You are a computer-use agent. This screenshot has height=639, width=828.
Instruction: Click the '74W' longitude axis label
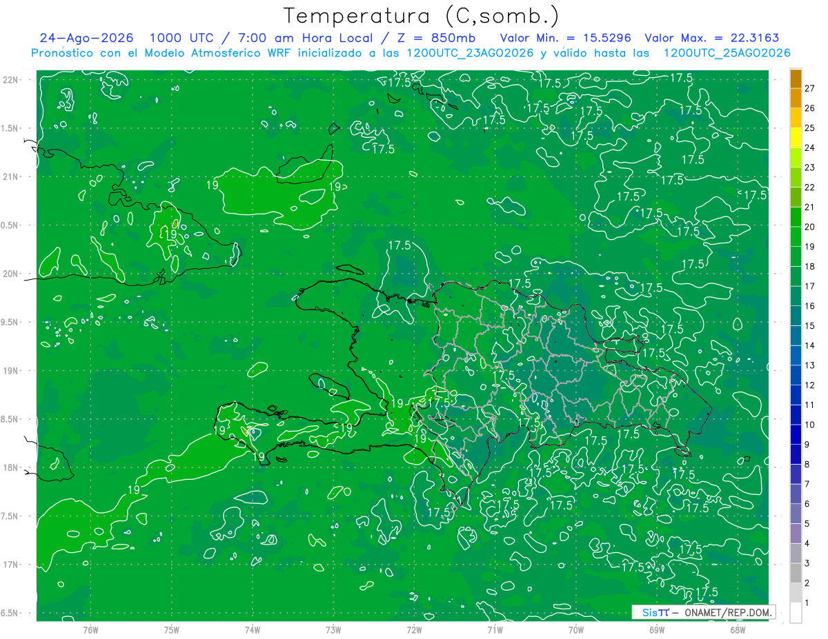(x=253, y=629)
